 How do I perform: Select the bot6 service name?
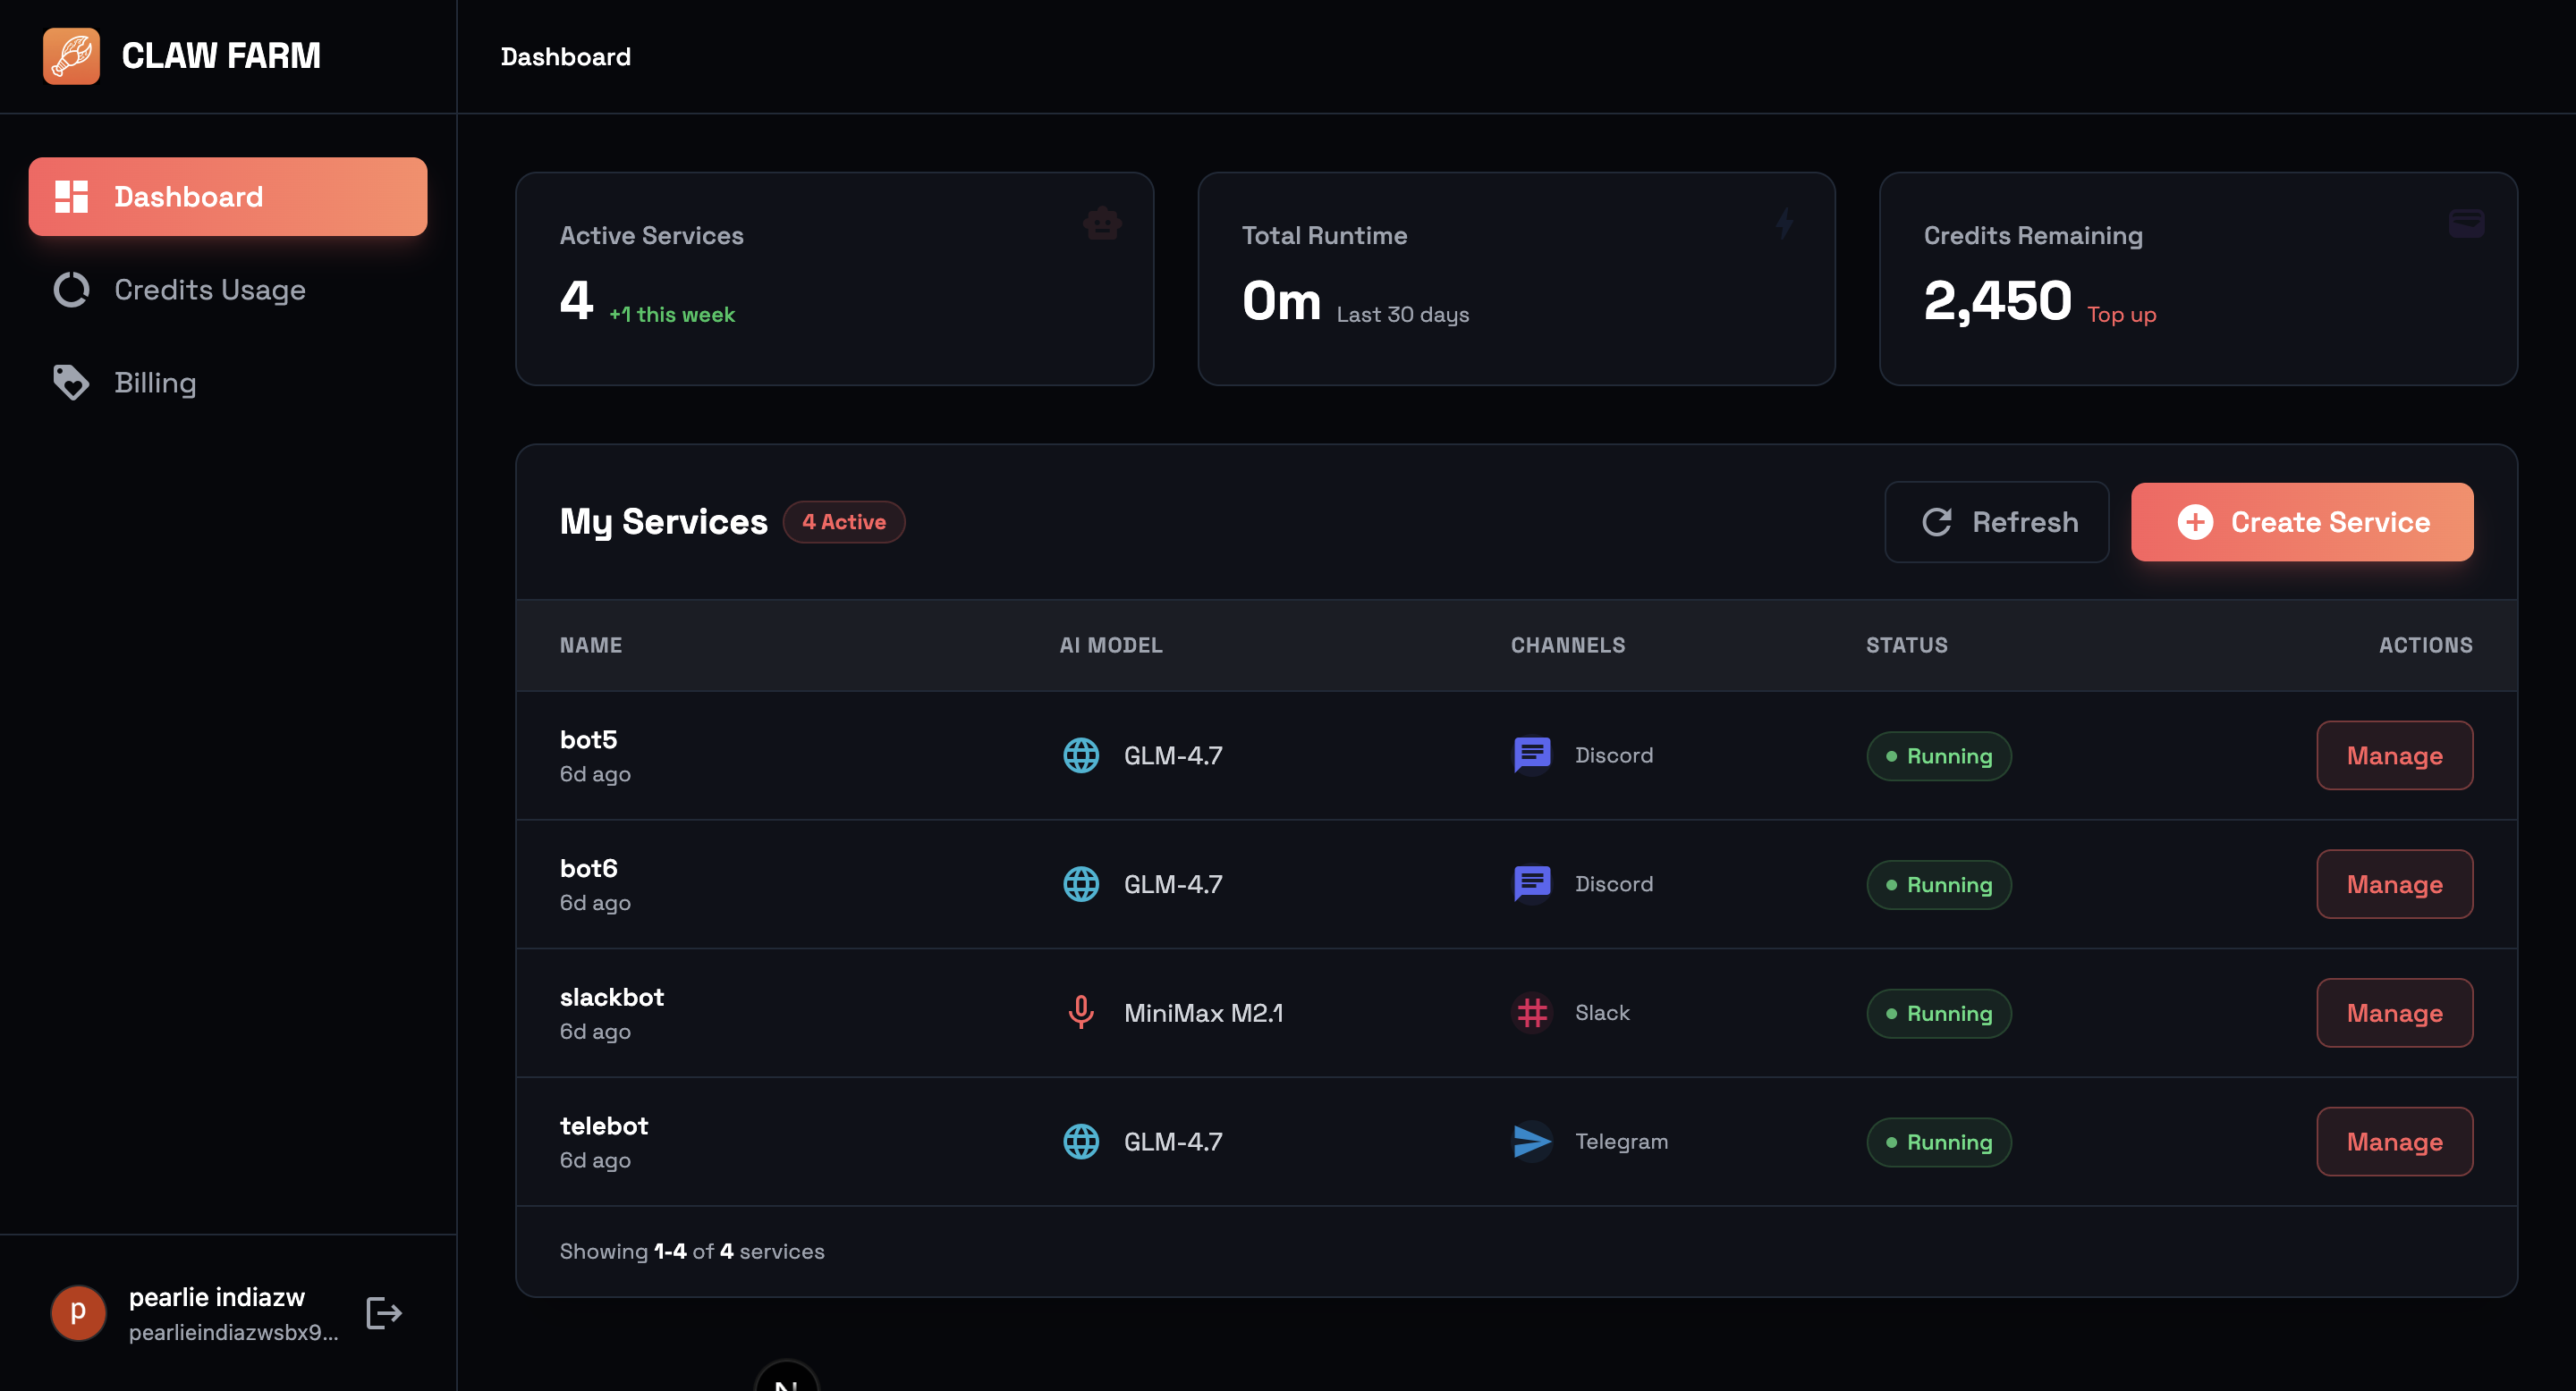click(589, 868)
